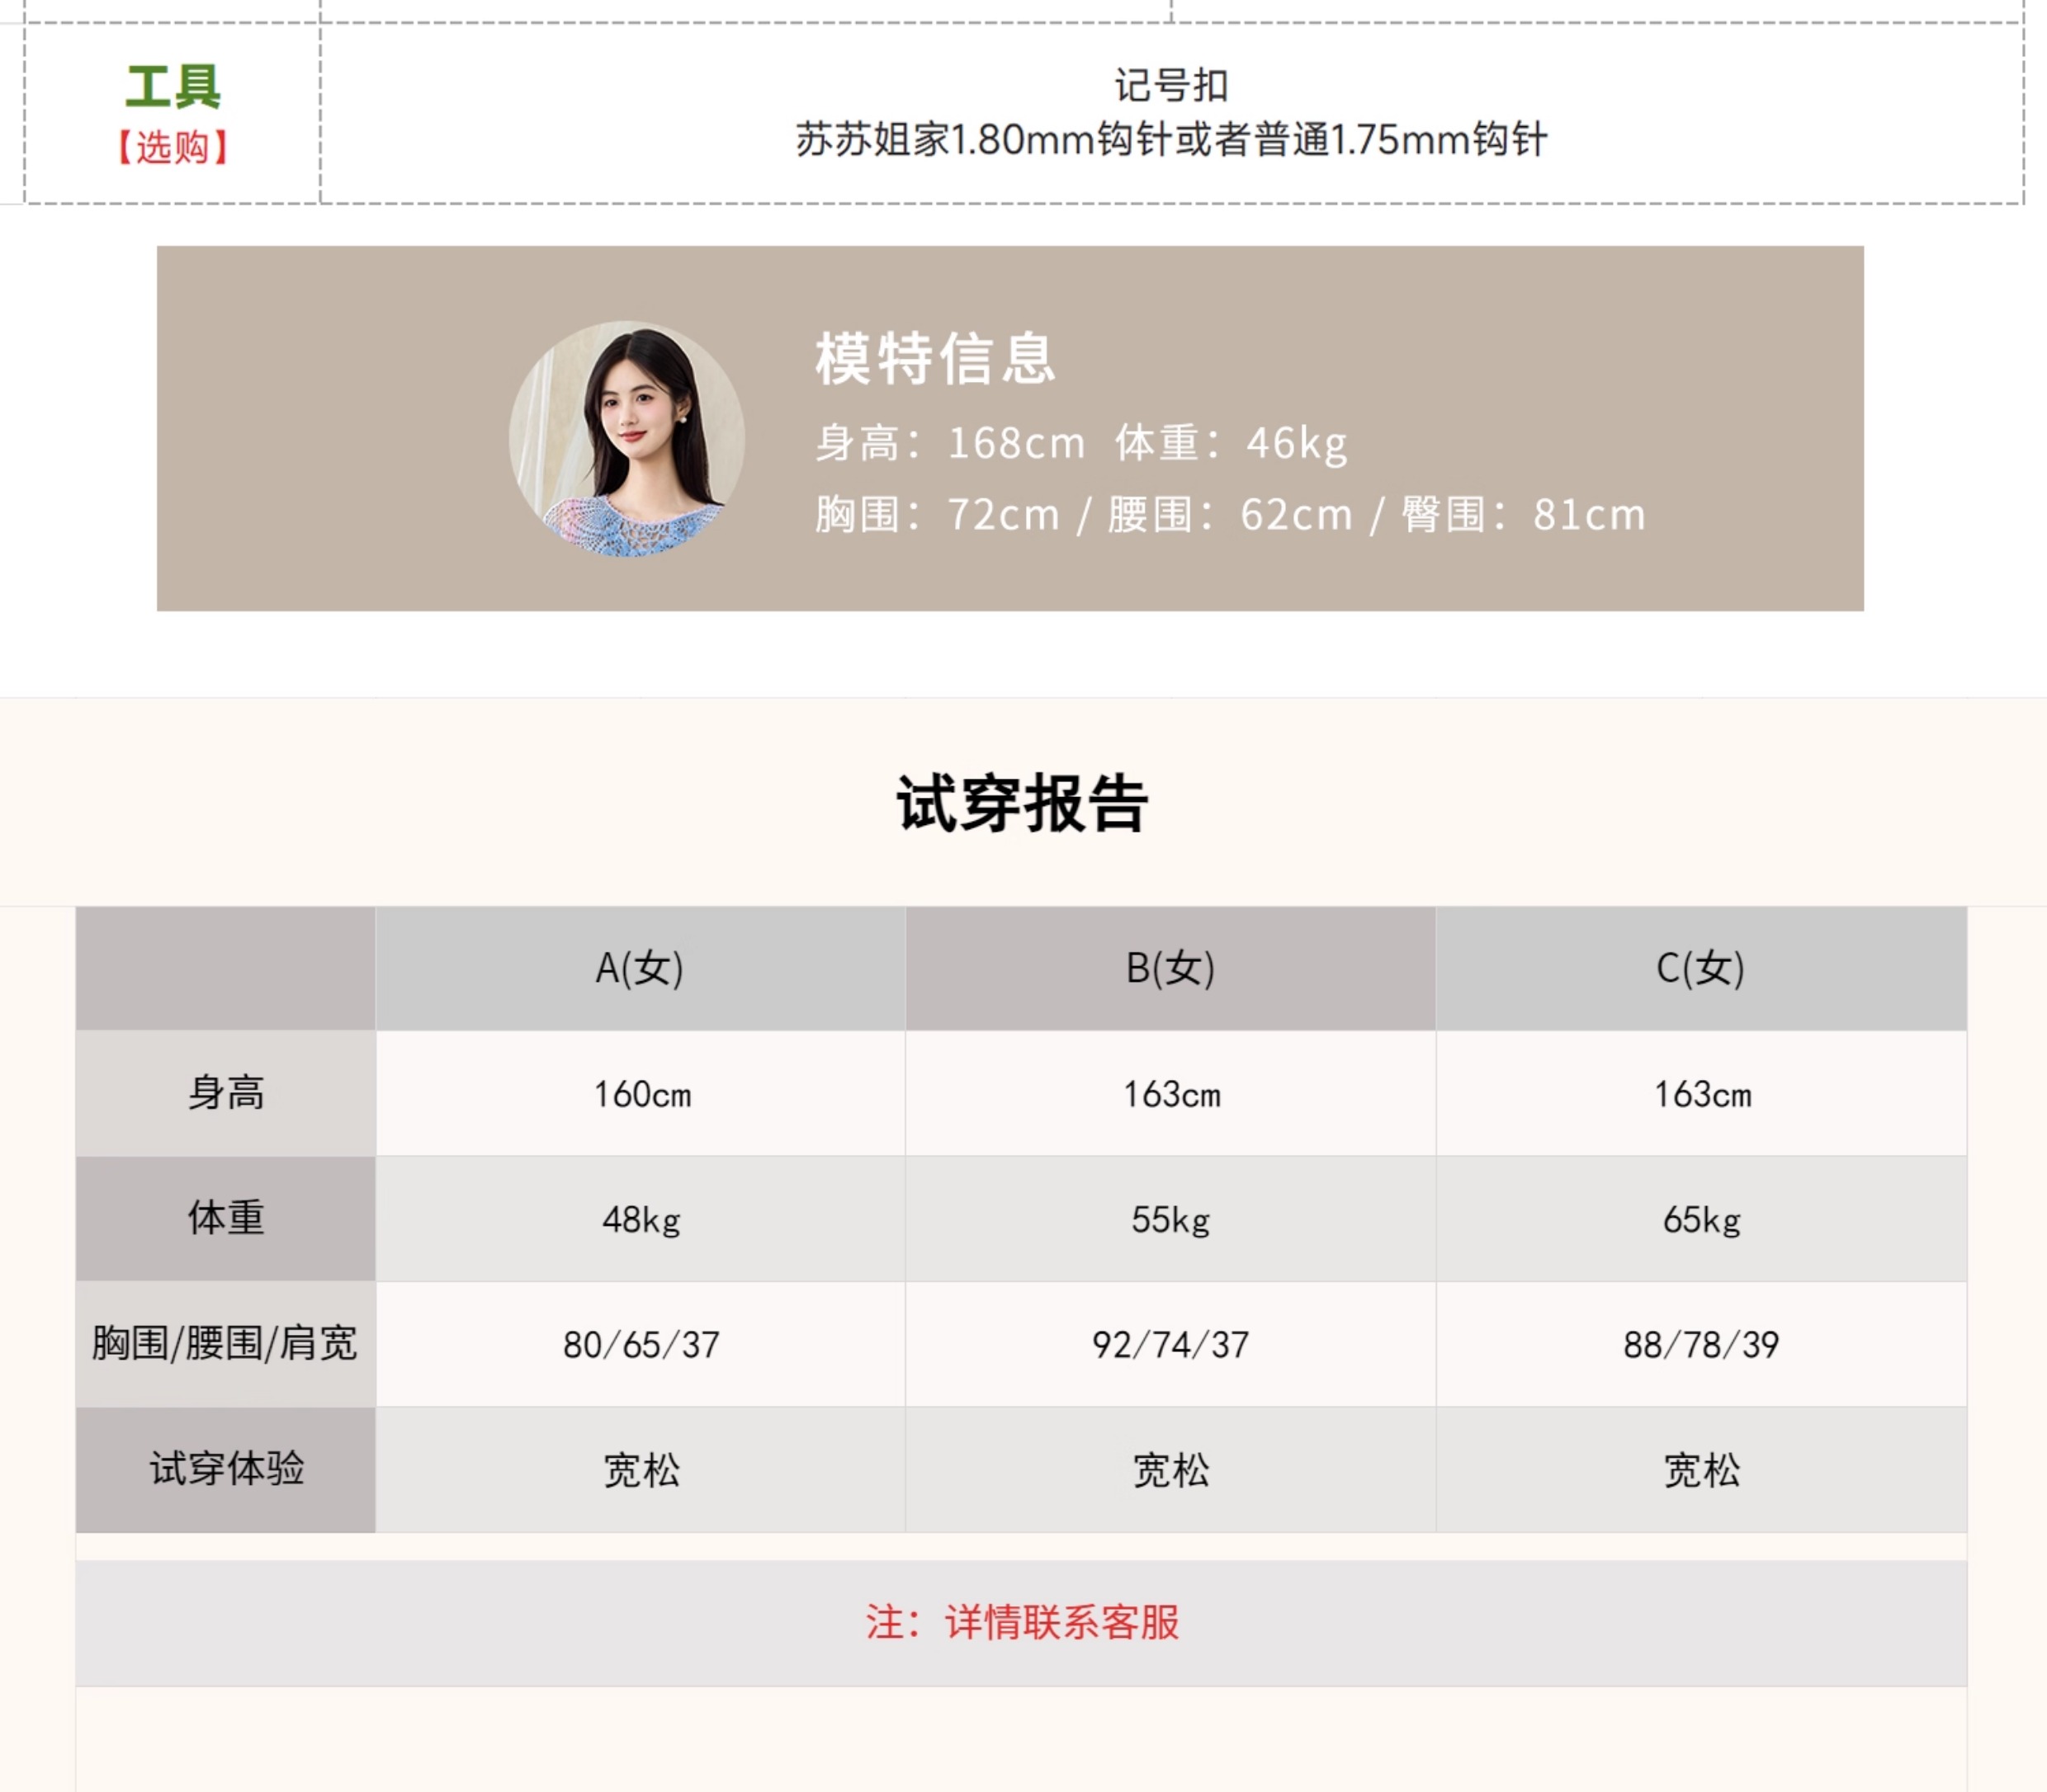Image resolution: width=2047 pixels, height=1792 pixels.
Task: Click the 记号扣 tool text
Action: (x=1170, y=86)
